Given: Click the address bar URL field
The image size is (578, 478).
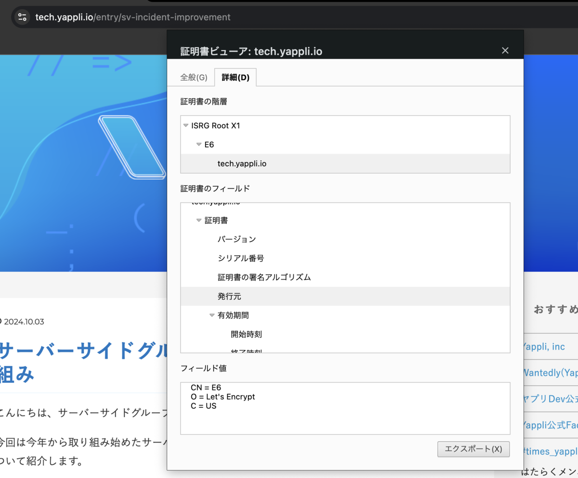Looking at the screenshot, I should (132, 17).
